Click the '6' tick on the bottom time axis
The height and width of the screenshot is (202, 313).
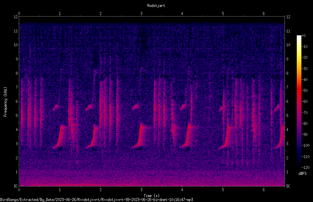point(264,190)
